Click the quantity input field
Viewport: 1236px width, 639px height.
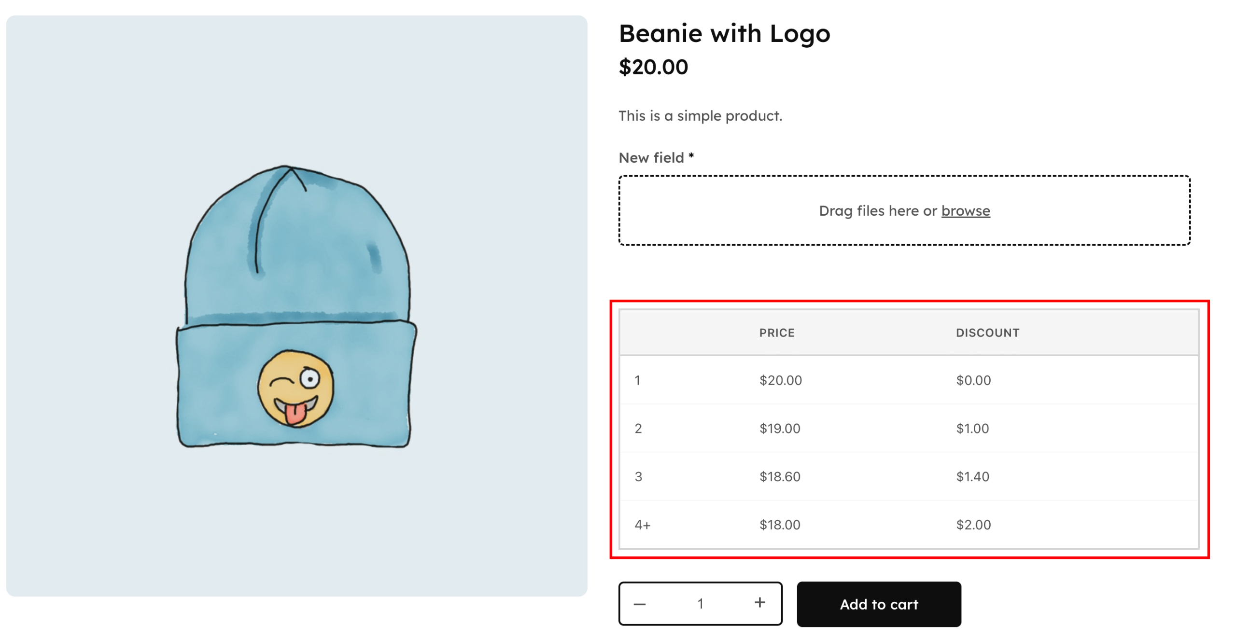700,603
